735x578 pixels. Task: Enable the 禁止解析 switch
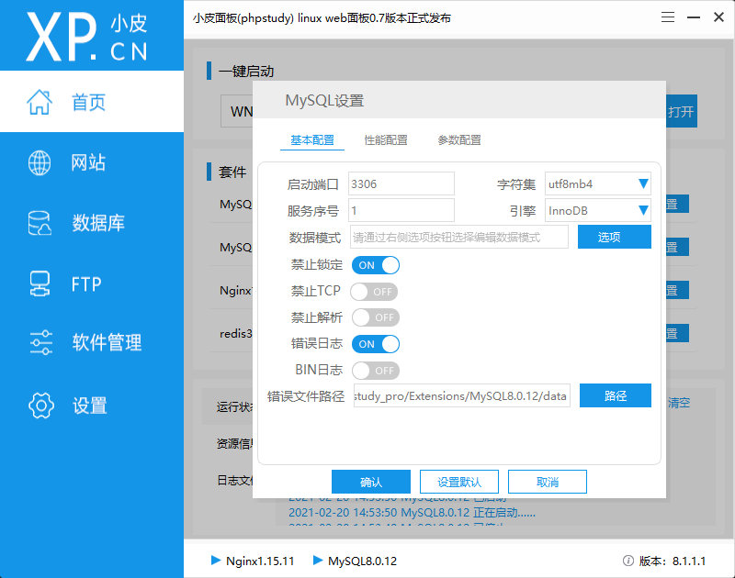click(x=376, y=317)
